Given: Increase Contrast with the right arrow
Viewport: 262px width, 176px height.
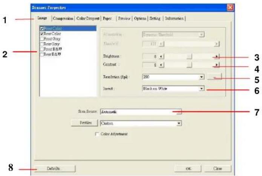Looking at the screenshot, I should tap(216, 65).
